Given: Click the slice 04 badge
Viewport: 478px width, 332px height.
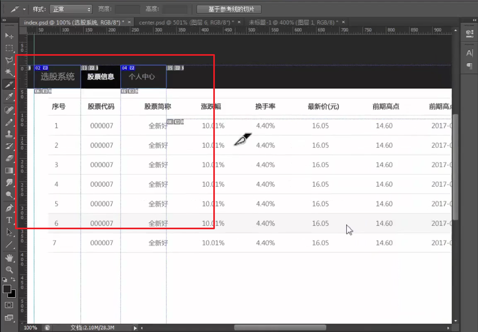Looking at the screenshot, I should [x=128, y=68].
